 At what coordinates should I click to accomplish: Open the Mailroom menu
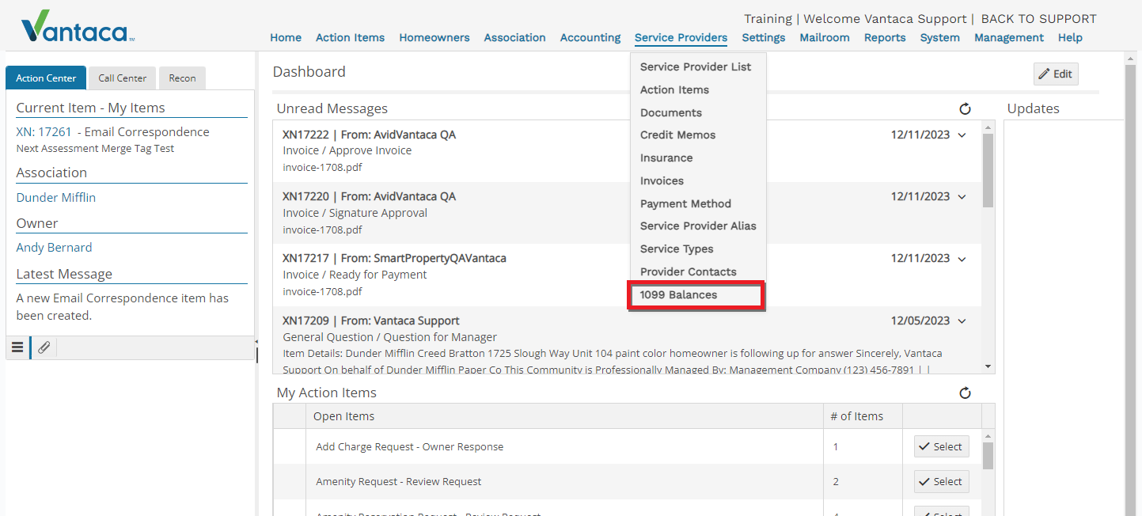pyautogui.click(x=825, y=37)
